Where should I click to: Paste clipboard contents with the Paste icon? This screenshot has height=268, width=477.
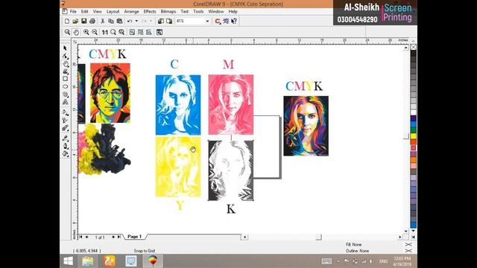click(119, 21)
